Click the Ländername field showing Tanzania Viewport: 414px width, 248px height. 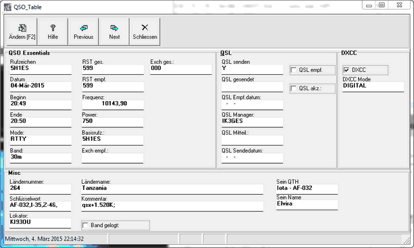click(172, 189)
